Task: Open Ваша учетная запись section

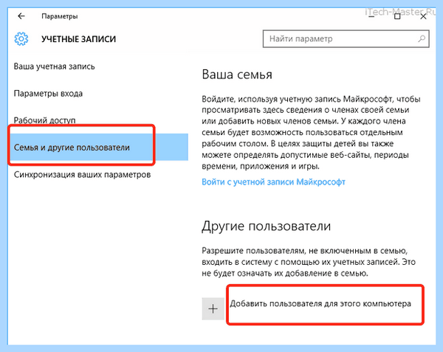Action: click(54, 66)
